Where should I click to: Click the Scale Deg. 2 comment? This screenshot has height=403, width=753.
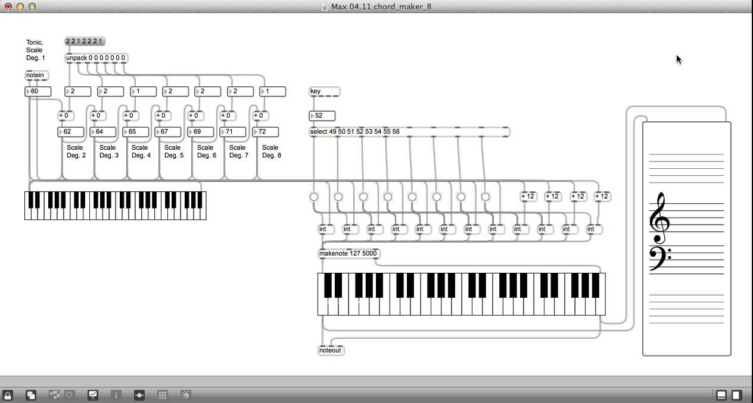[76, 152]
